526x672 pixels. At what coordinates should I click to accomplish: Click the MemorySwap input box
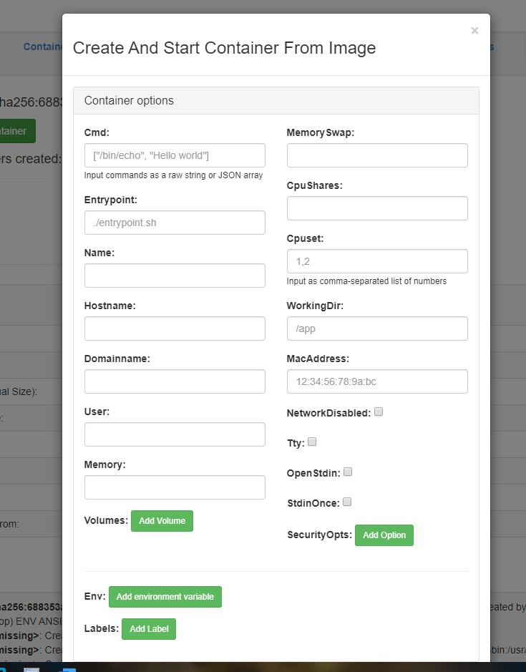point(377,155)
